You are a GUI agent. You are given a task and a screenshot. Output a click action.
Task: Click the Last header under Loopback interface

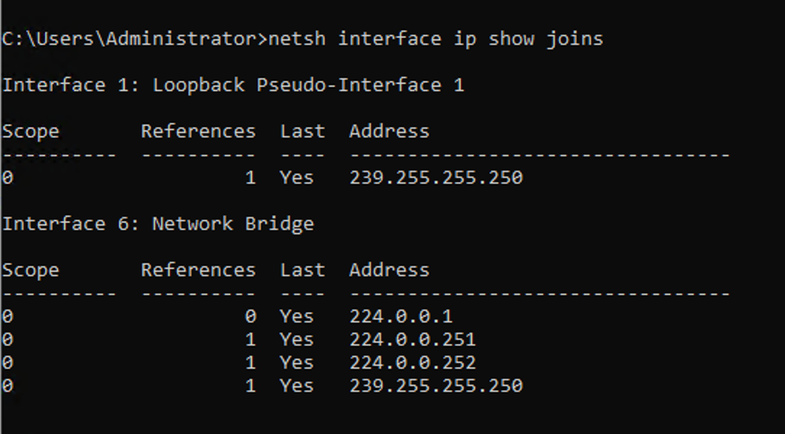pyautogui.click(x=302, y=131)
